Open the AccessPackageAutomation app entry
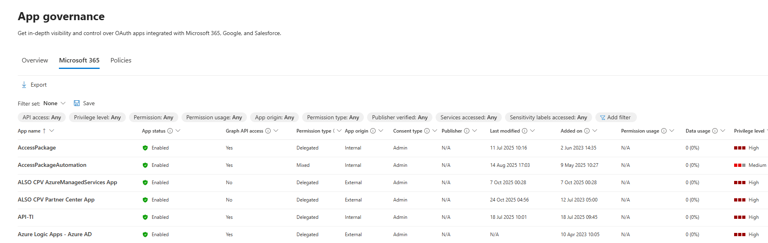The width and height of the screenshot is (768, 243). [52, 165]
